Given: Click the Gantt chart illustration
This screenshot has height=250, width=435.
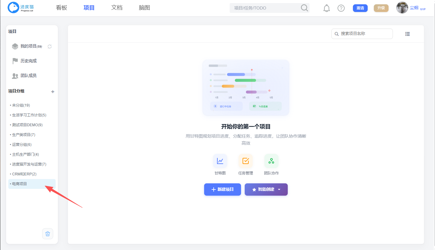Looking at the screenshot, I should 246,88.
